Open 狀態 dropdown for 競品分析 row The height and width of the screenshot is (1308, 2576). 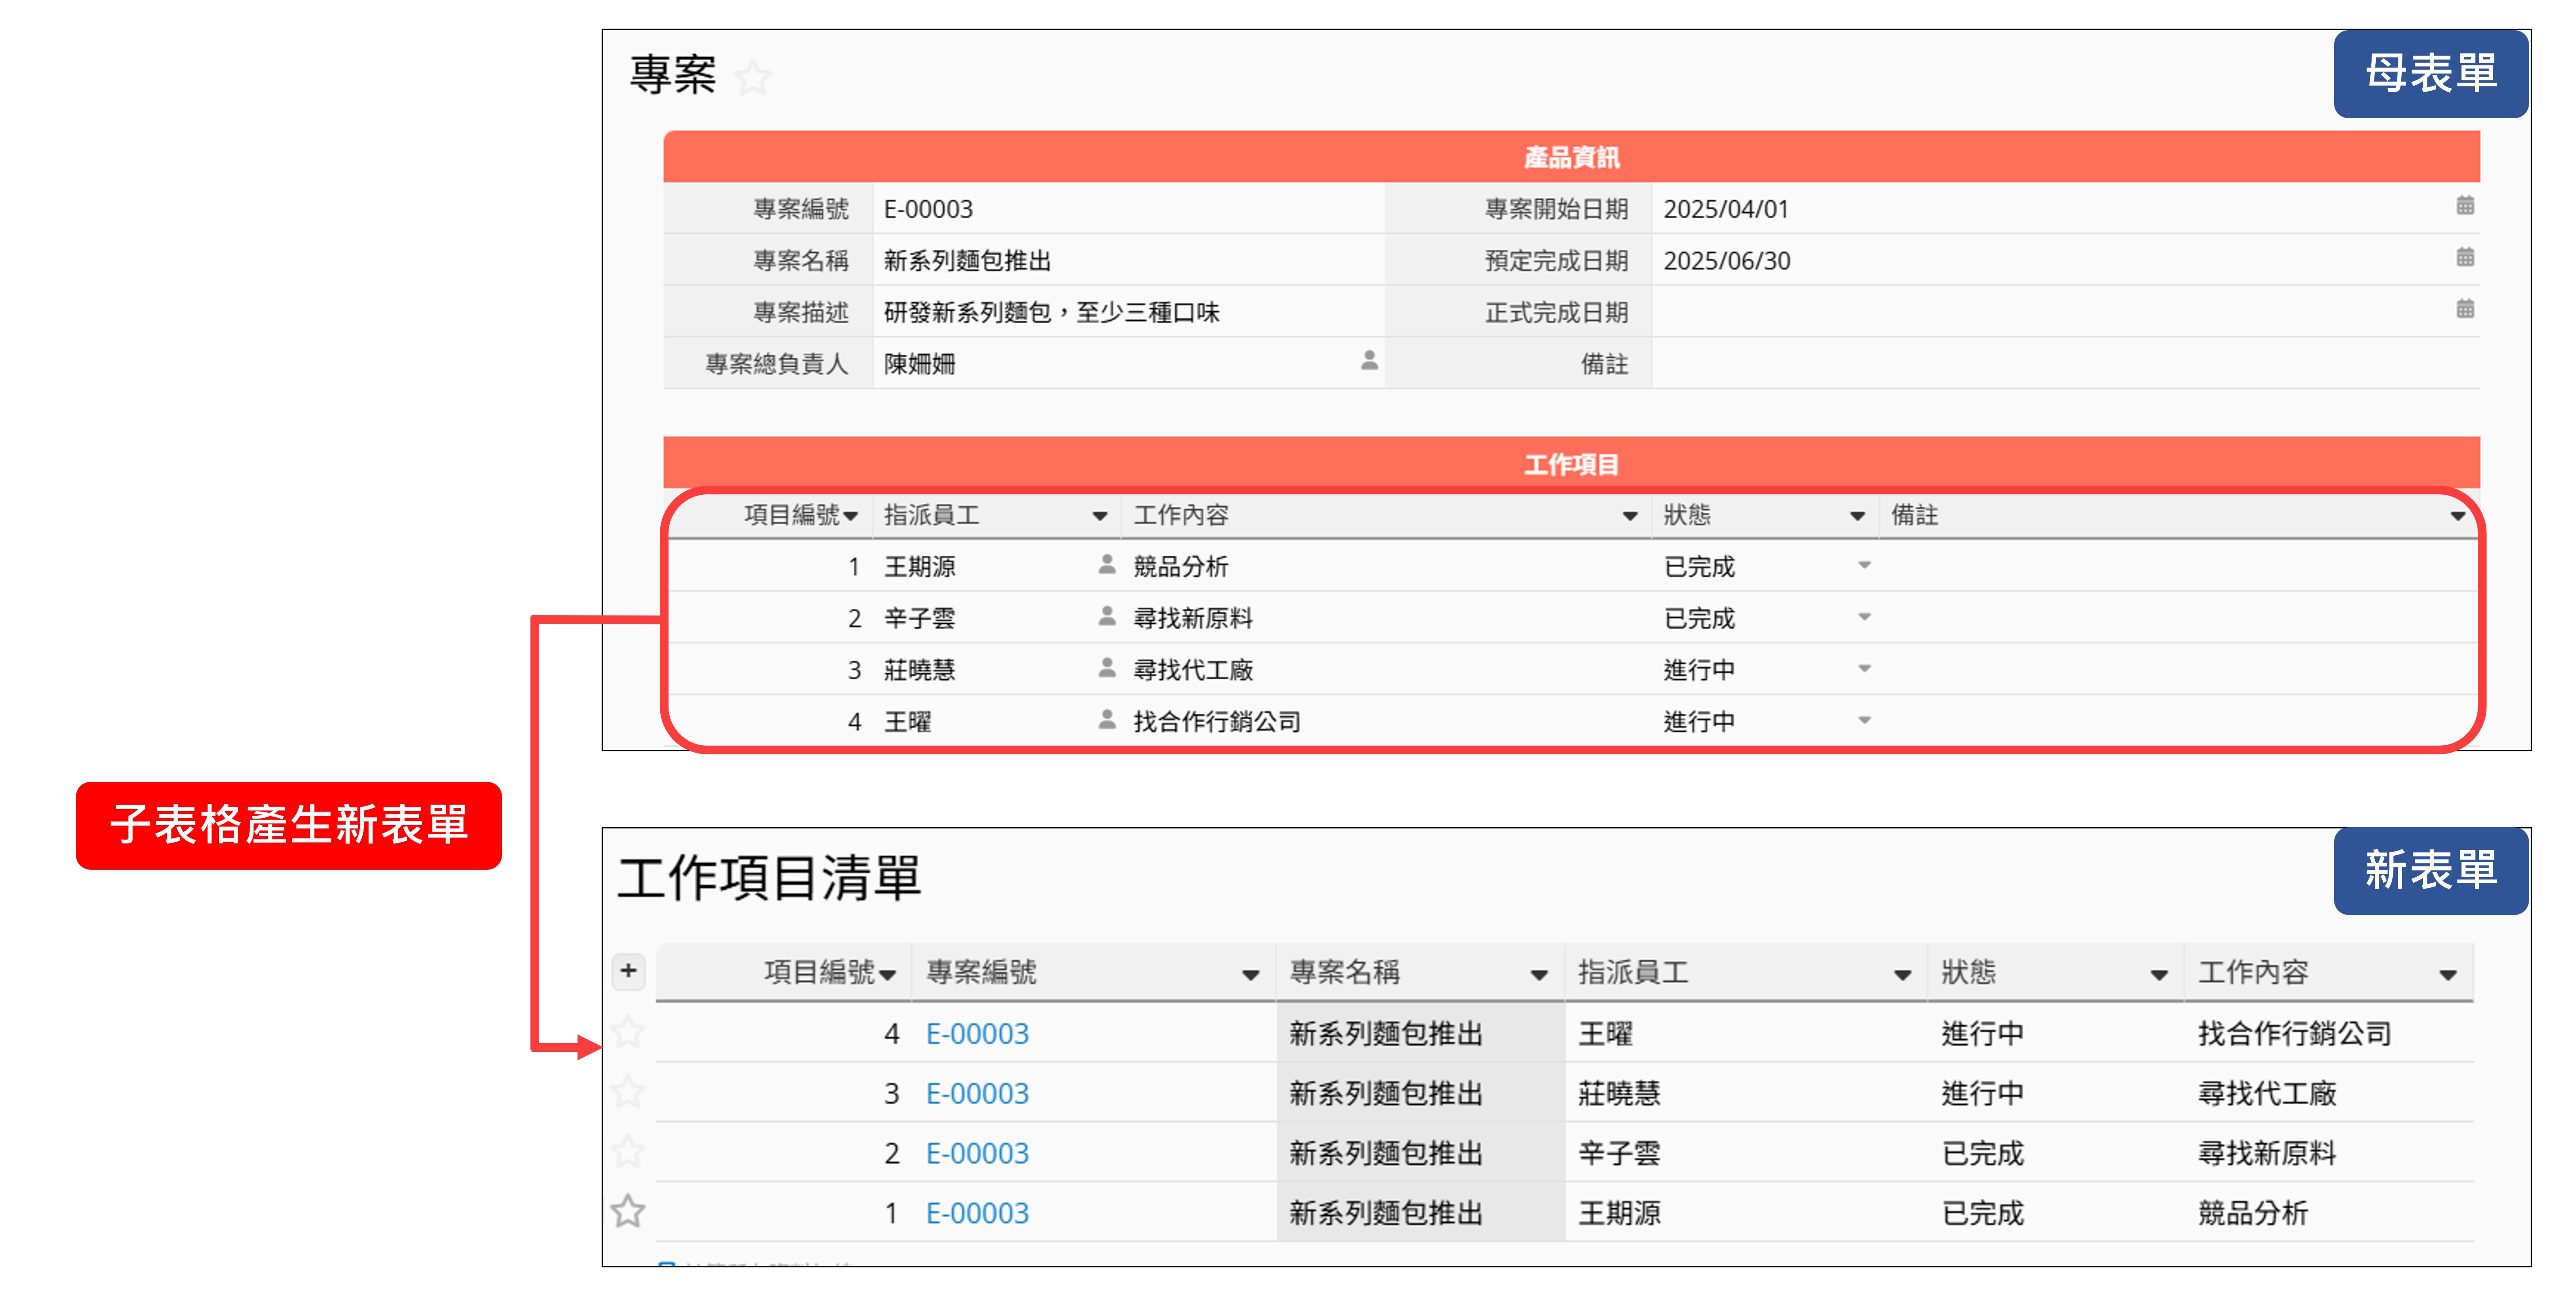[1864, 566]
